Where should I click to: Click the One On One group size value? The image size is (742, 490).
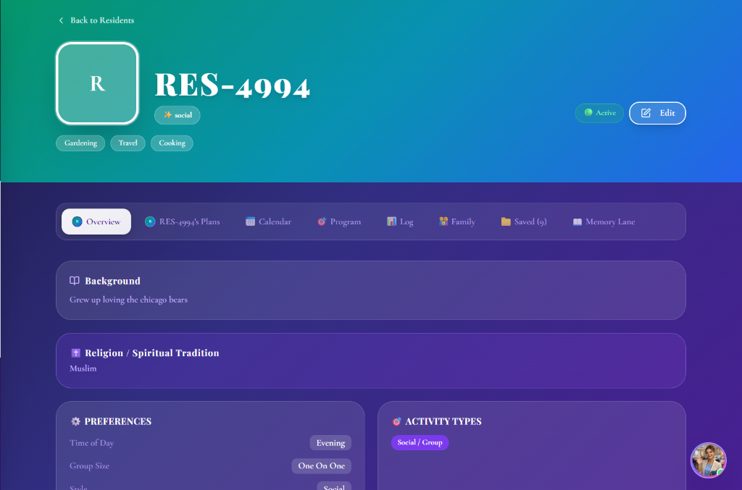pos(321,466)
